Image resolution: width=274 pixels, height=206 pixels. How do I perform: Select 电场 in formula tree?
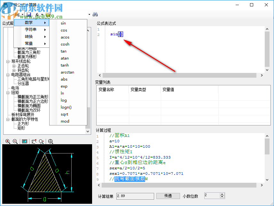tap(15, 88)
